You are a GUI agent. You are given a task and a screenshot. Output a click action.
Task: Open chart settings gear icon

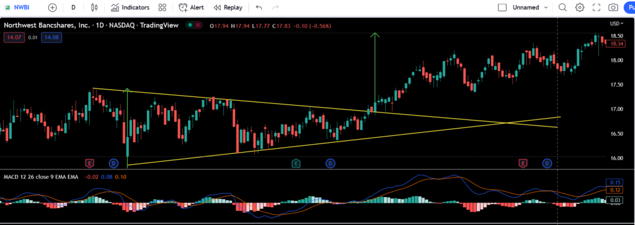(x=580, y=7)
